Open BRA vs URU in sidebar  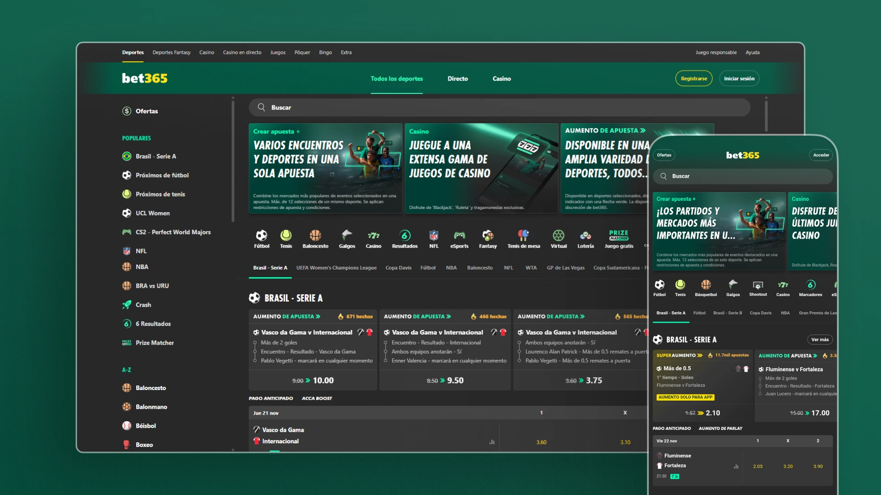(x=152, y=286)
